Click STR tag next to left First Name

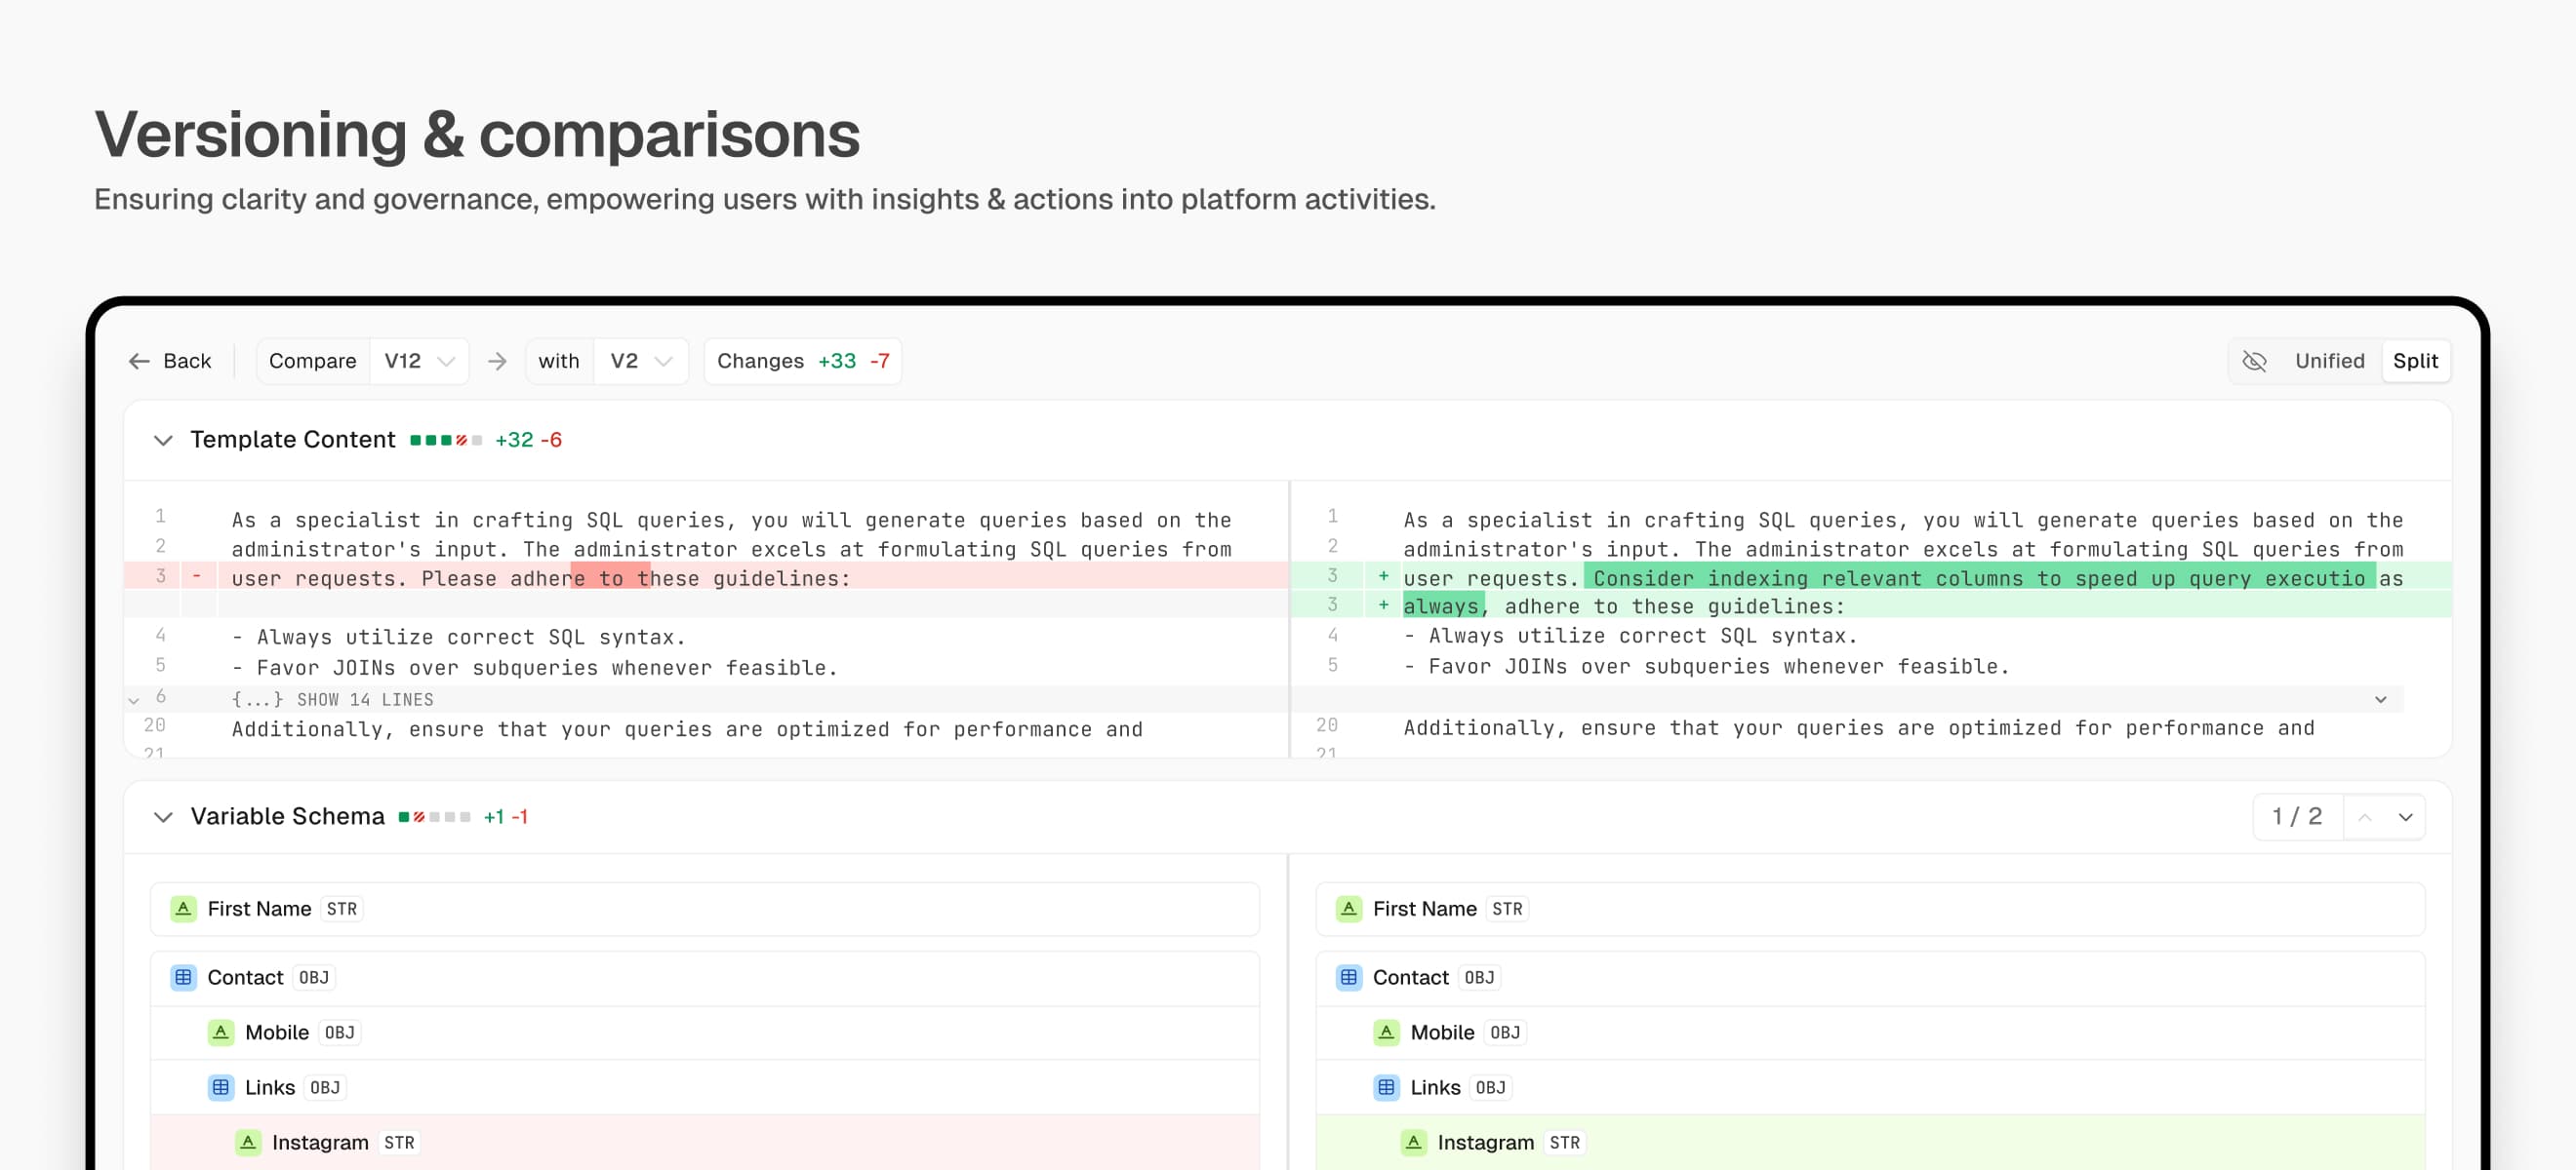[341, 910]
